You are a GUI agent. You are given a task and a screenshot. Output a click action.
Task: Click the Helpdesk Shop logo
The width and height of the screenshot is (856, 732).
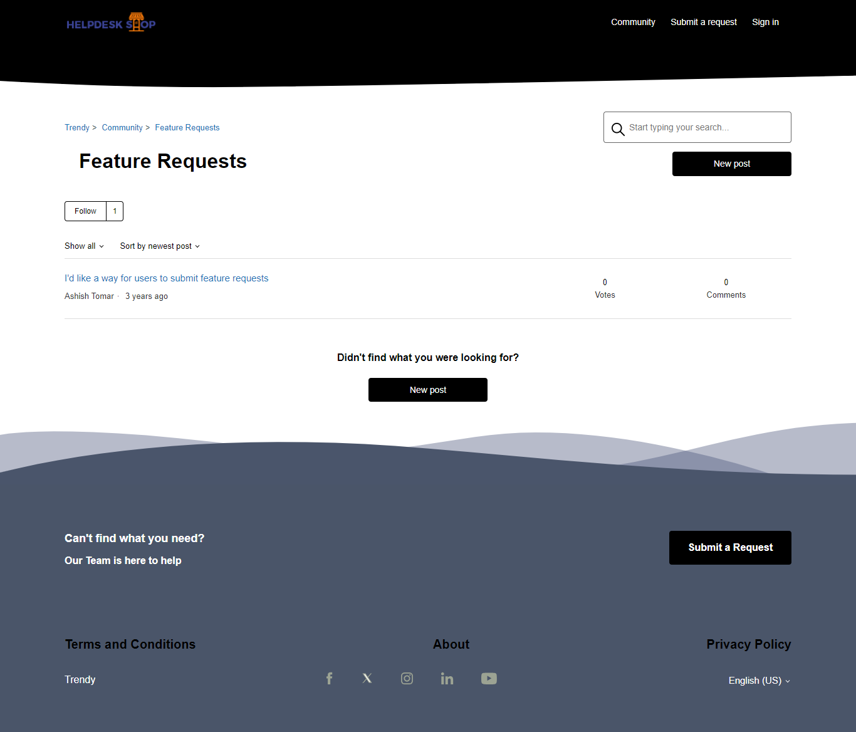(111, 23)
